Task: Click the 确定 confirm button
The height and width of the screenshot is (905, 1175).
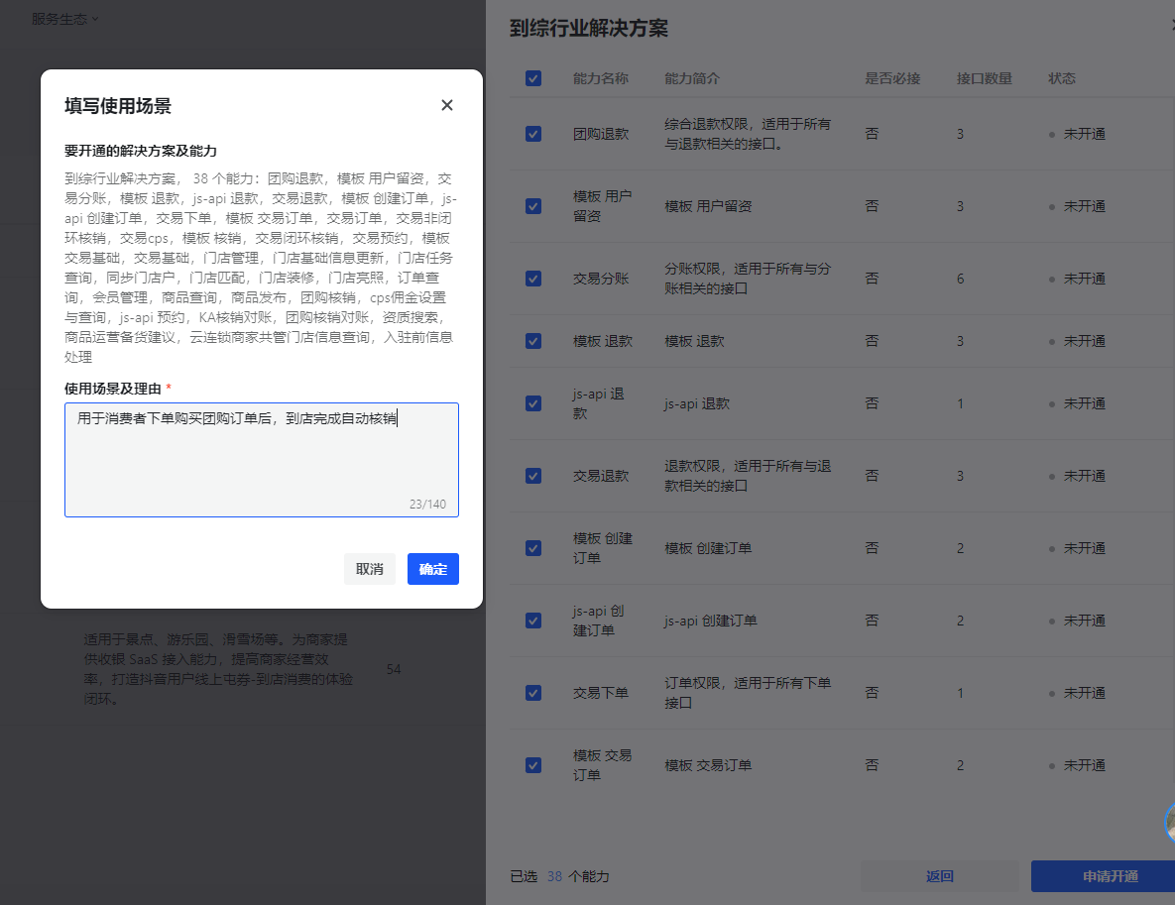Action: [433, 569]
